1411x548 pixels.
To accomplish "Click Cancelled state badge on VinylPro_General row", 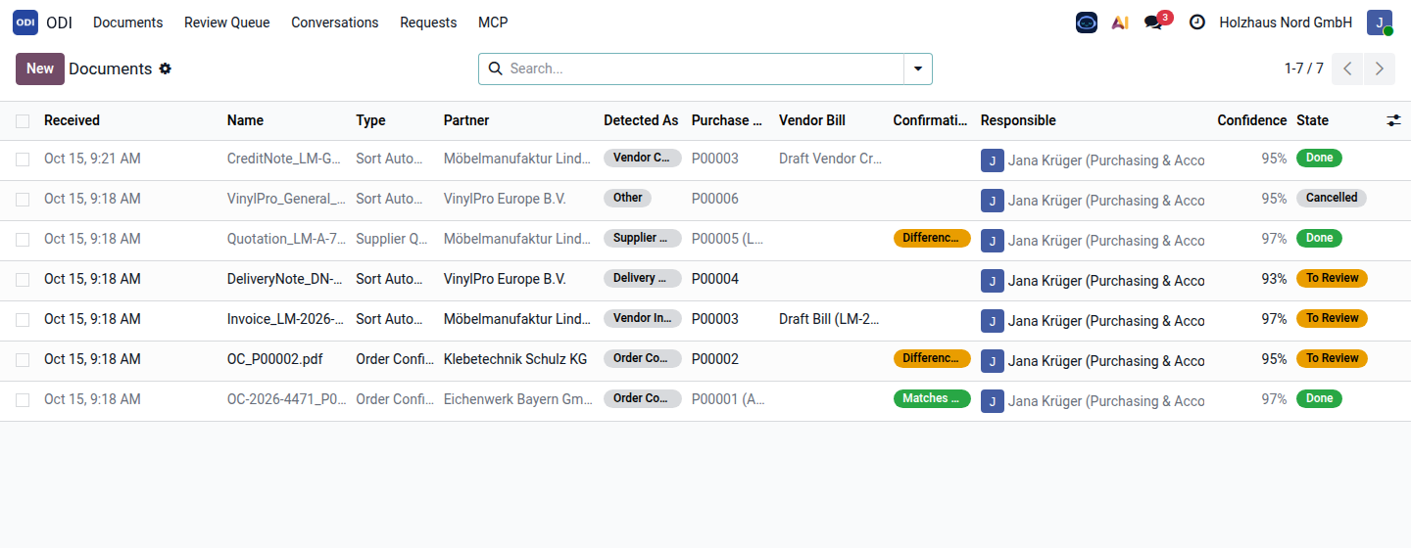I will tap(1332, 198).
